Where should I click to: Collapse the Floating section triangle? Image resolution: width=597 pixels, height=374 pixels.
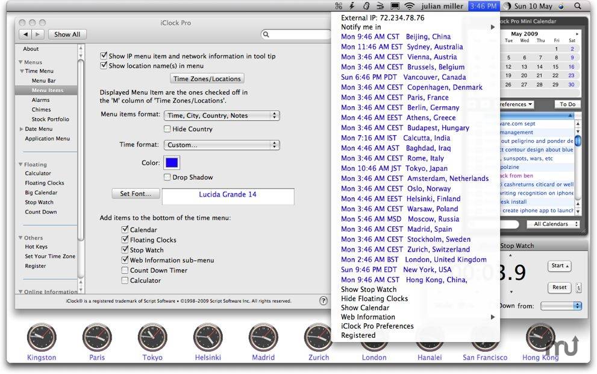[20, 164]
